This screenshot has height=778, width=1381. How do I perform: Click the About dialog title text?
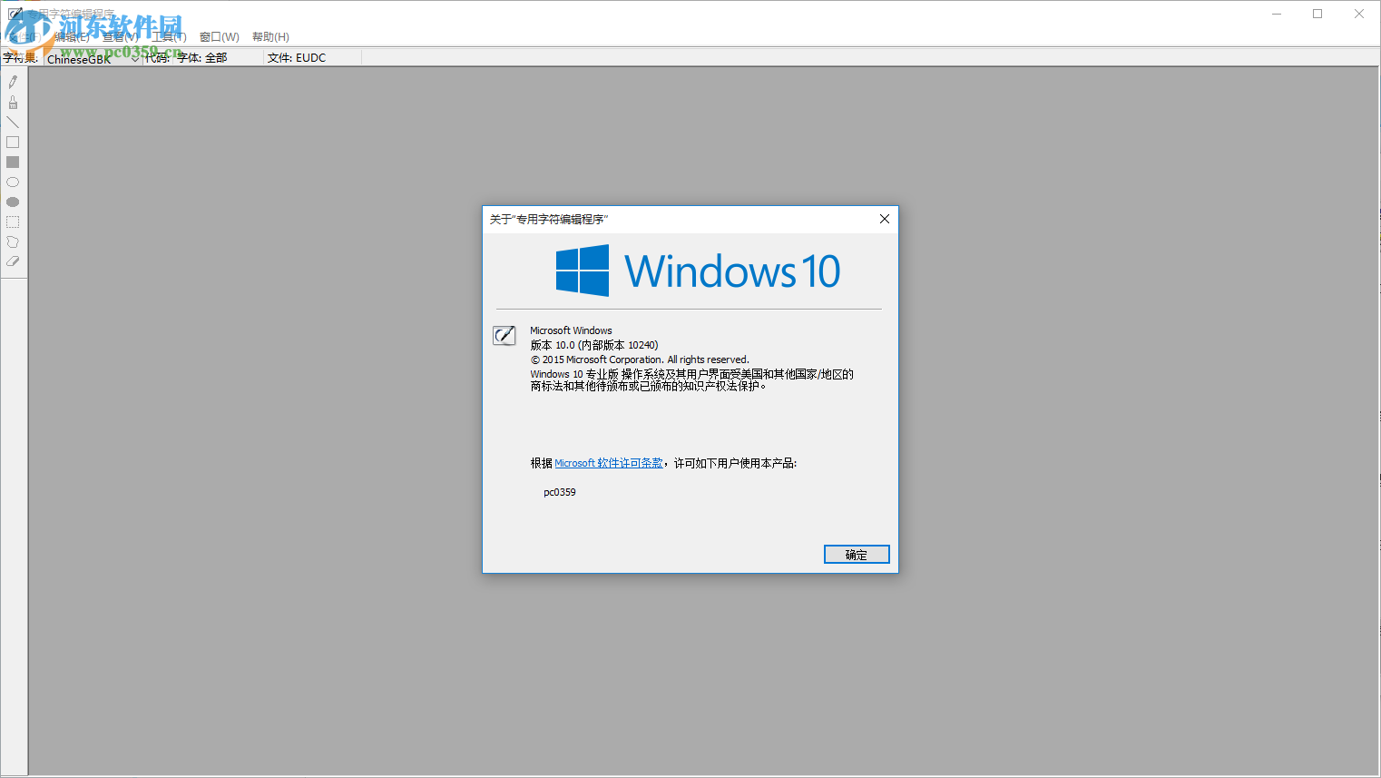549,220
